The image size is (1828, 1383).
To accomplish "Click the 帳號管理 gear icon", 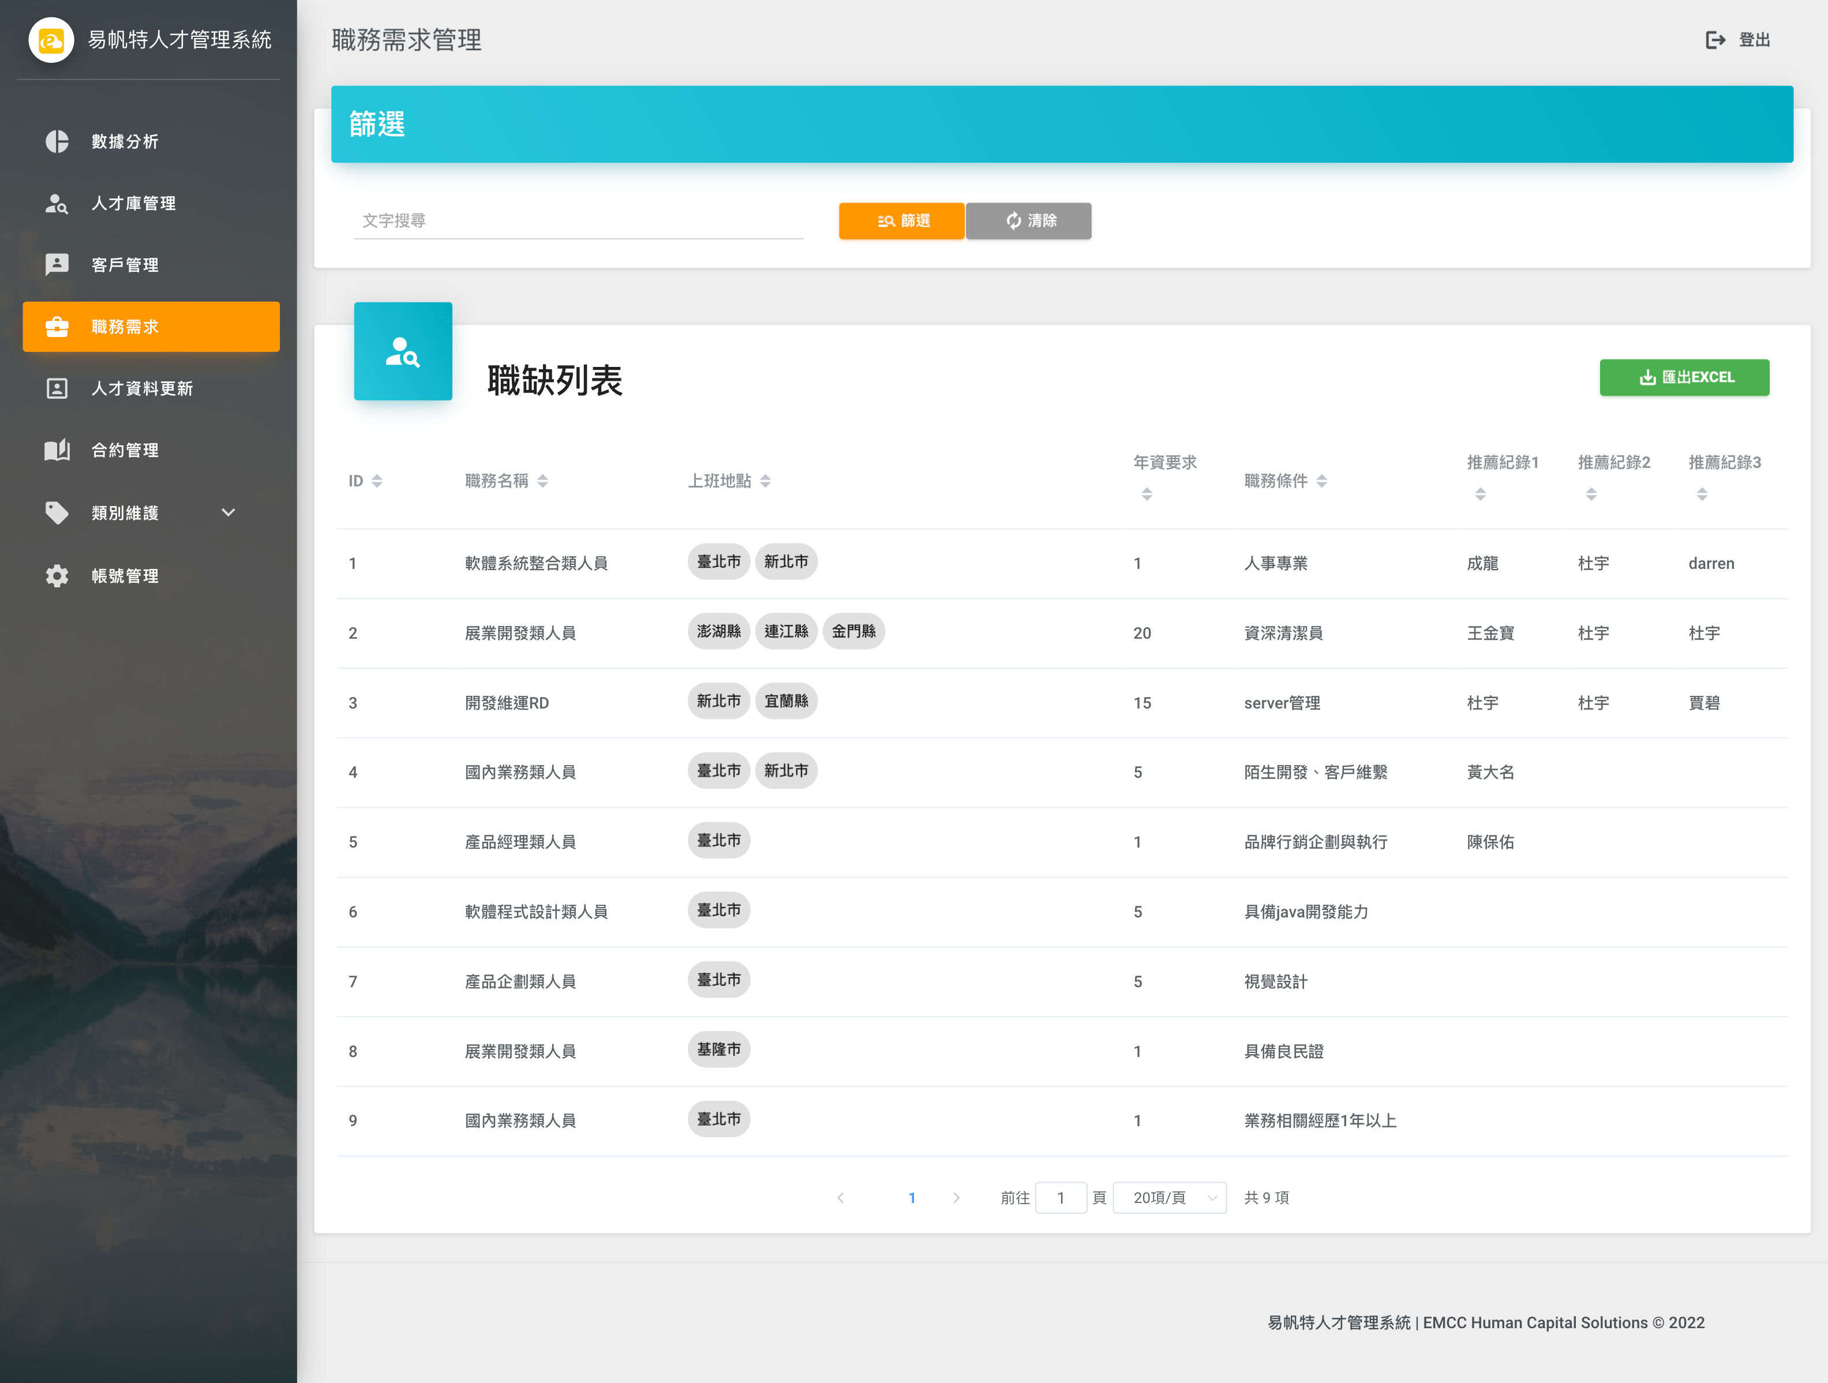I will [56, 576].
